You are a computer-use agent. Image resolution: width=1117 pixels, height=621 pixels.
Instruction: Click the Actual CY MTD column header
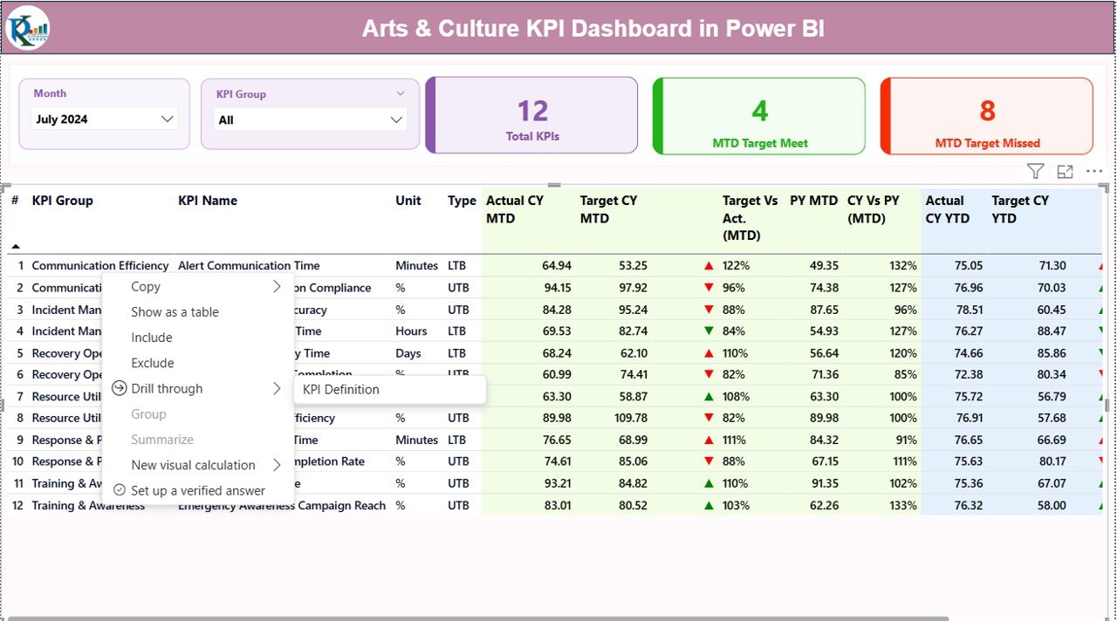click(515, 209)
